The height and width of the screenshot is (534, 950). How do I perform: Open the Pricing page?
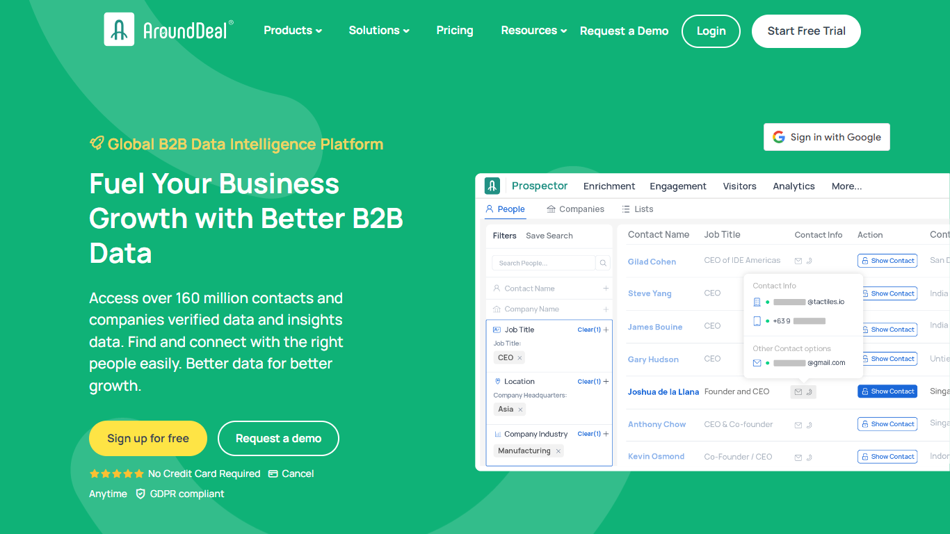click(x=455, y=31)
